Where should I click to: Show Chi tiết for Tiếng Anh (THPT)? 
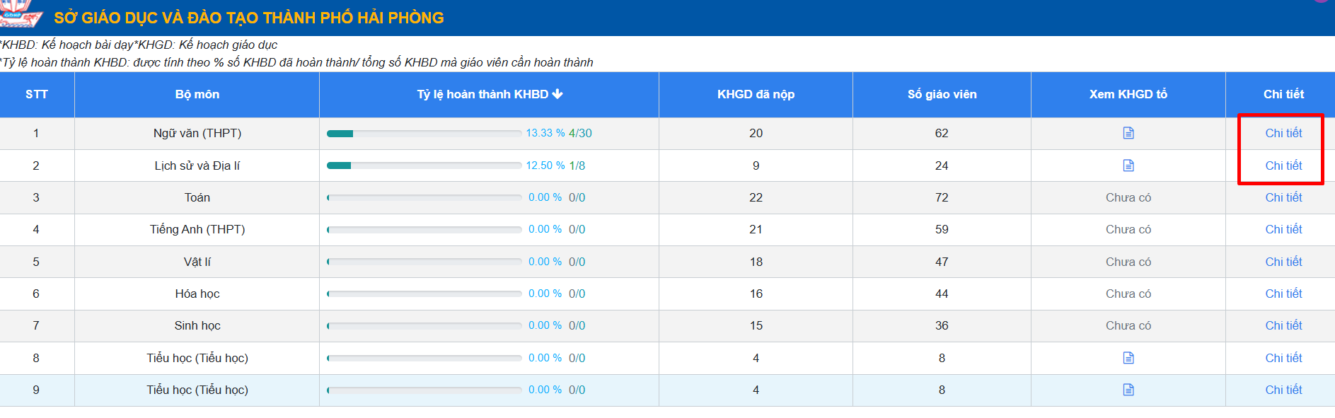point(1283,229)
